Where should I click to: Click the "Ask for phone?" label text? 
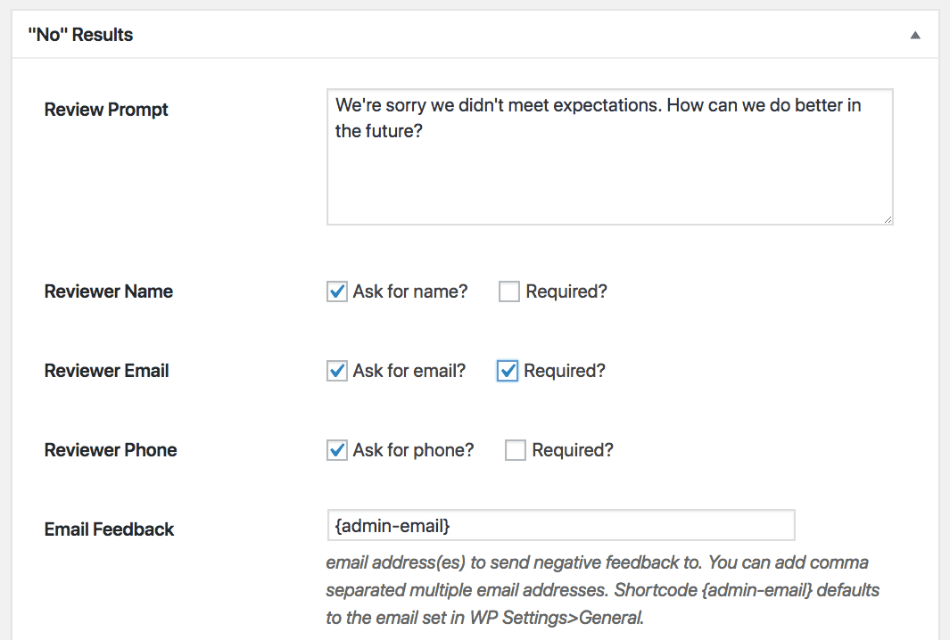413,450
